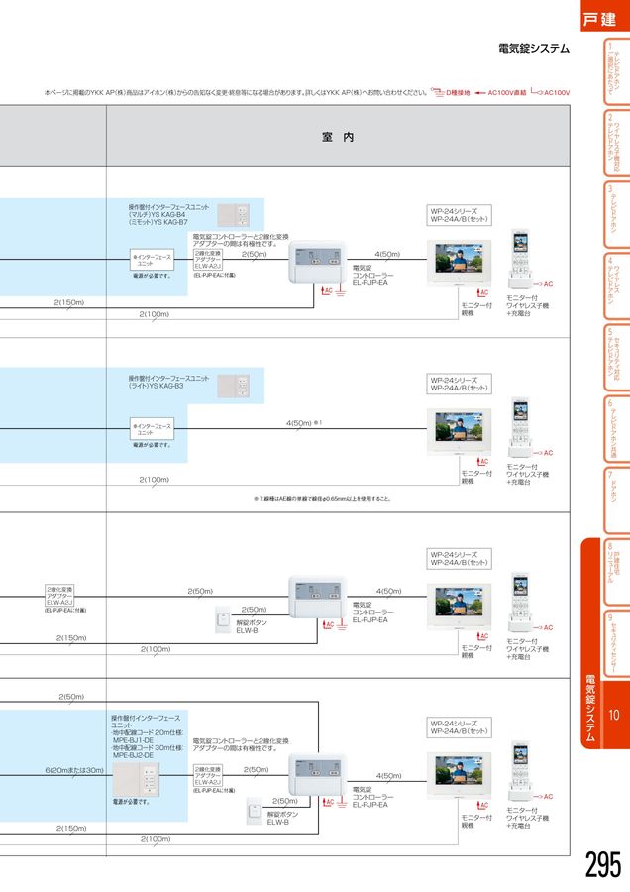Click the wireless handset image in YS KAG-B3 row
This screenshot has width=630, height=892.
click(x=520, y=428)
